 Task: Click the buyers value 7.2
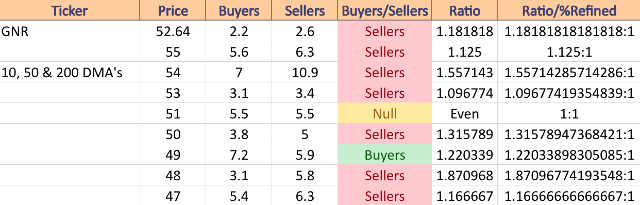pyautogui.click(x=239, y=155)
